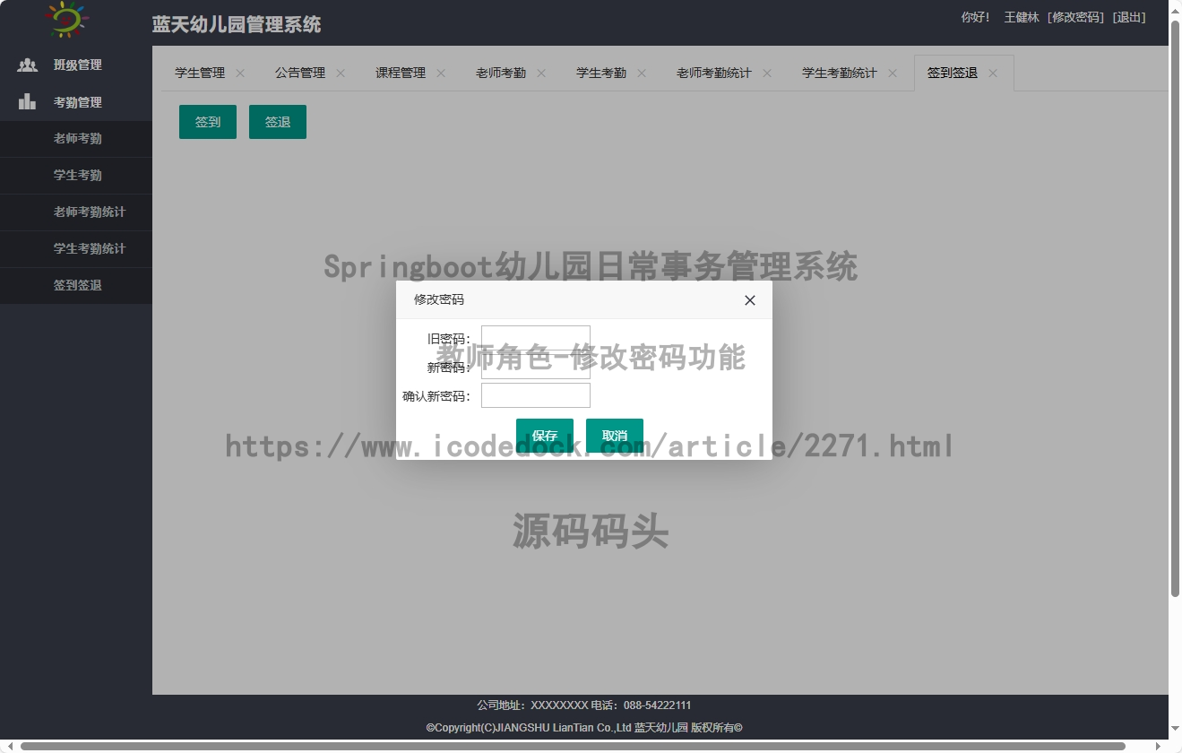
Task: Click the [退出] logout link
Action: (x=1129, y=17)
